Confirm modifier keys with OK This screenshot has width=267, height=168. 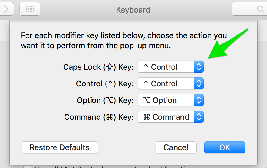click(x=225, y=147)
